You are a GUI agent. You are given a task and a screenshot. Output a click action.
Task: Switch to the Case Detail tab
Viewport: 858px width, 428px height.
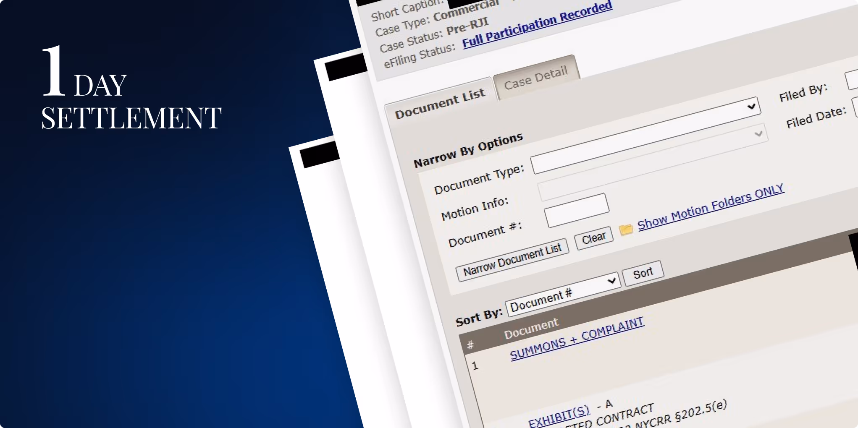(536, 78)
